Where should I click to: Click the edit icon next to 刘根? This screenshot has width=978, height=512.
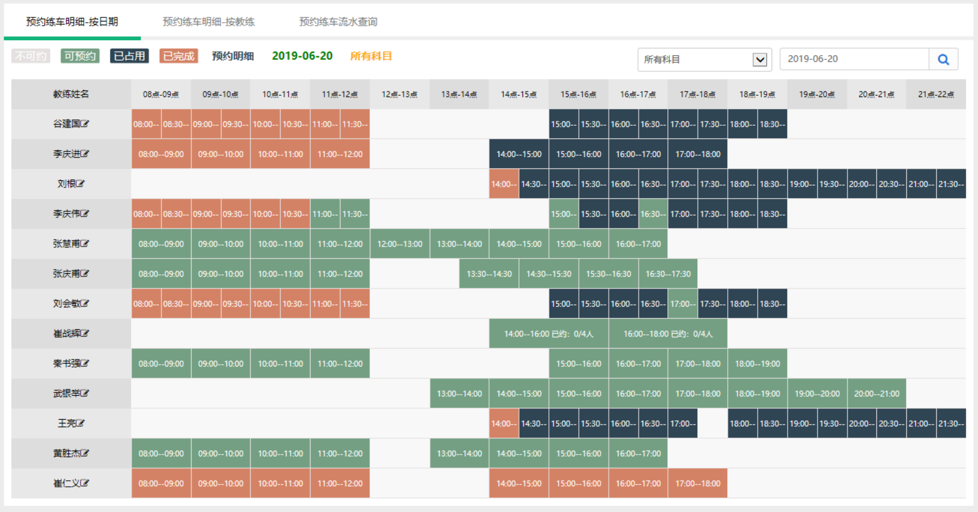pyautogui.click(x=80, y=183)
